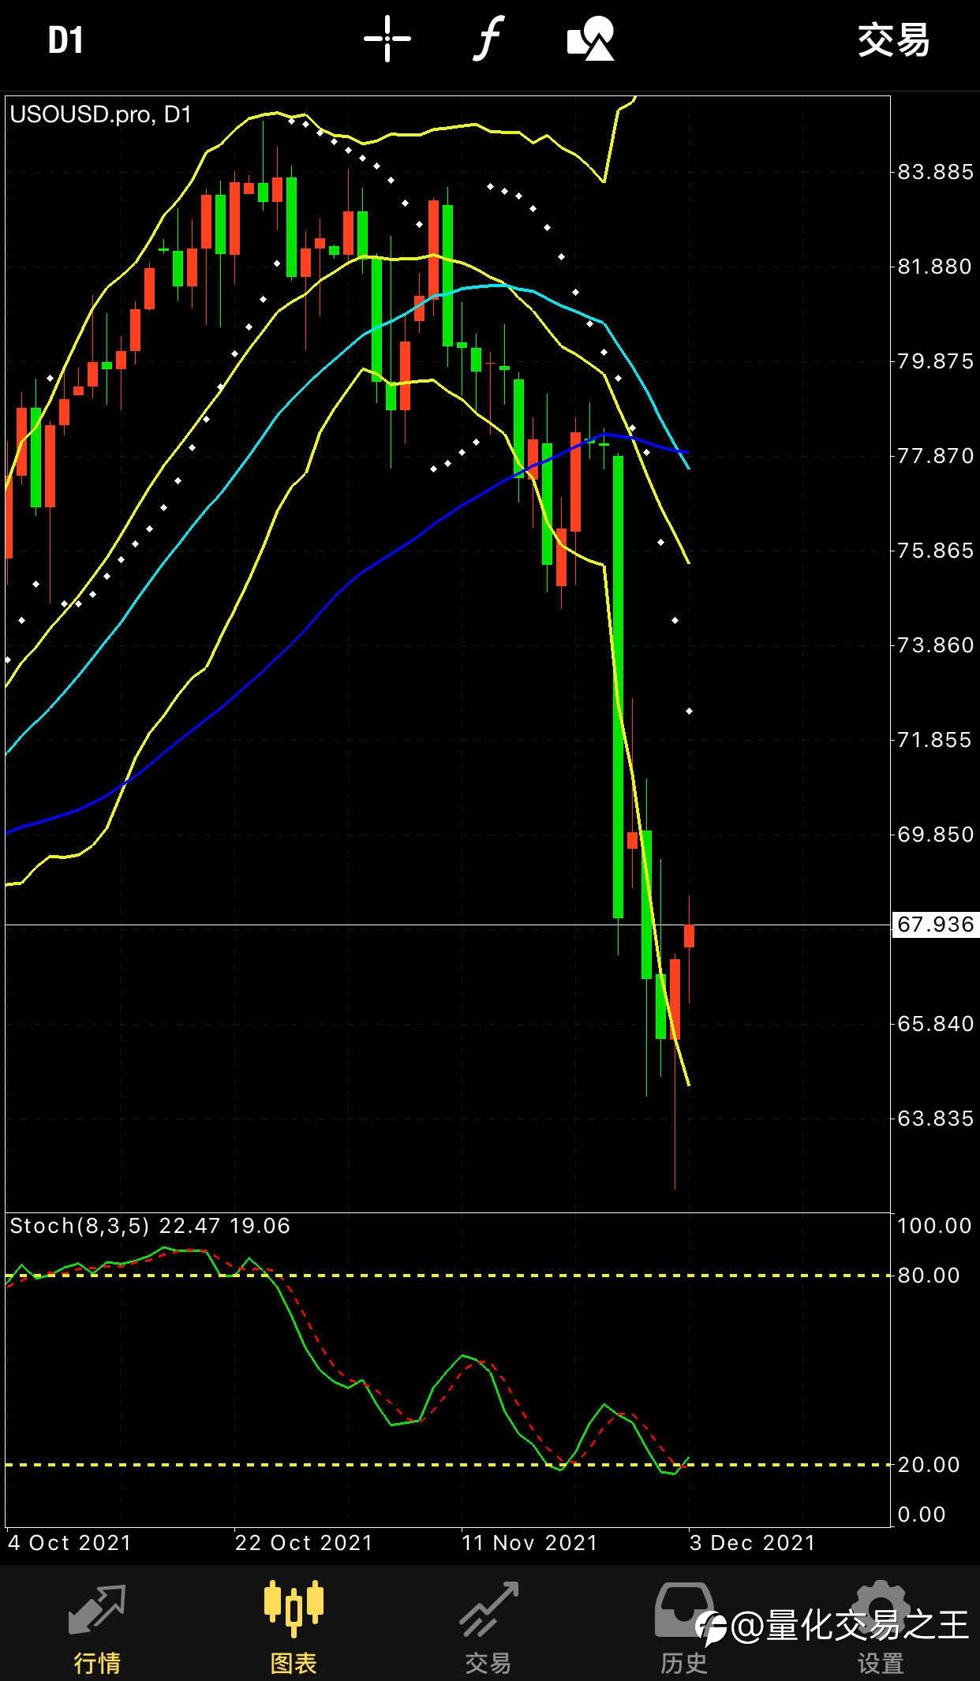Click the 65.840 price axis label
The width and height of the screenshot is (980, 1681).
936,1024
